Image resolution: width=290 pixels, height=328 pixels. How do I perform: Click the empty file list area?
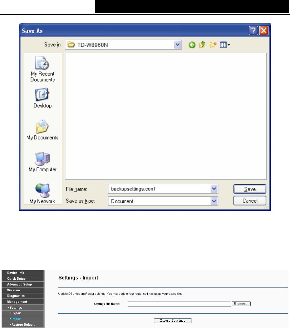165,116
